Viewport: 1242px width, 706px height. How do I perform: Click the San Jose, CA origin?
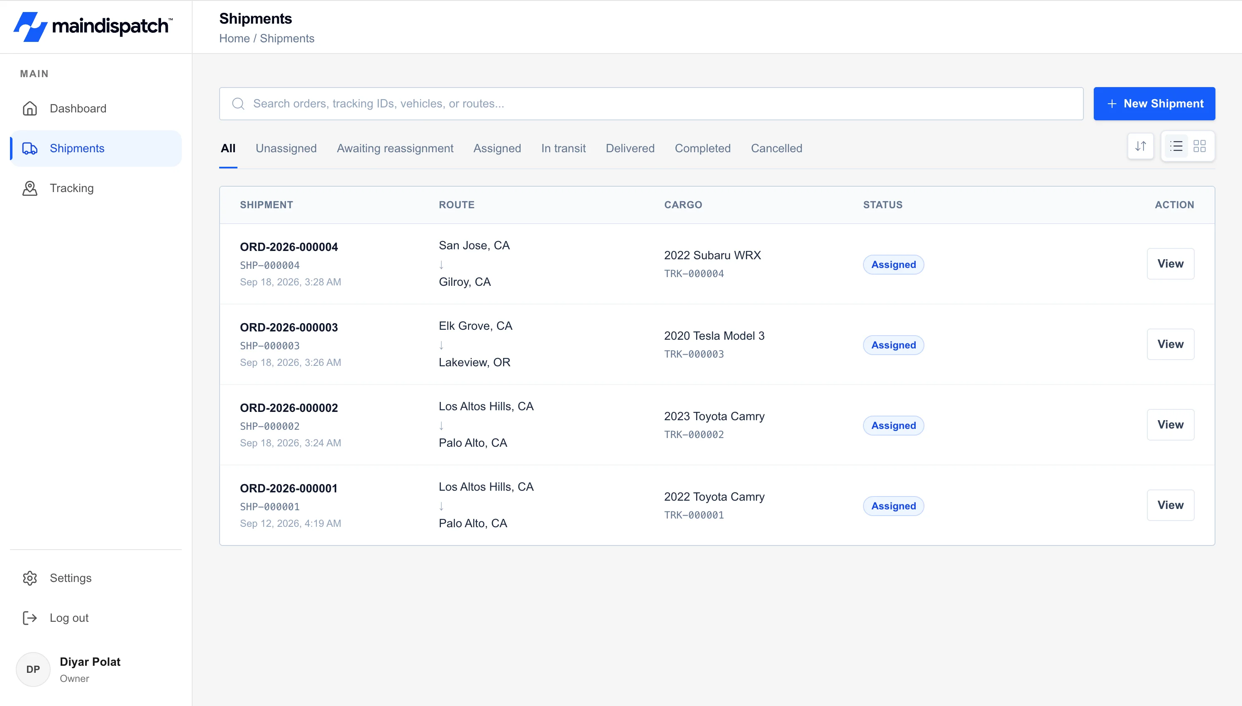click(474, 245)
